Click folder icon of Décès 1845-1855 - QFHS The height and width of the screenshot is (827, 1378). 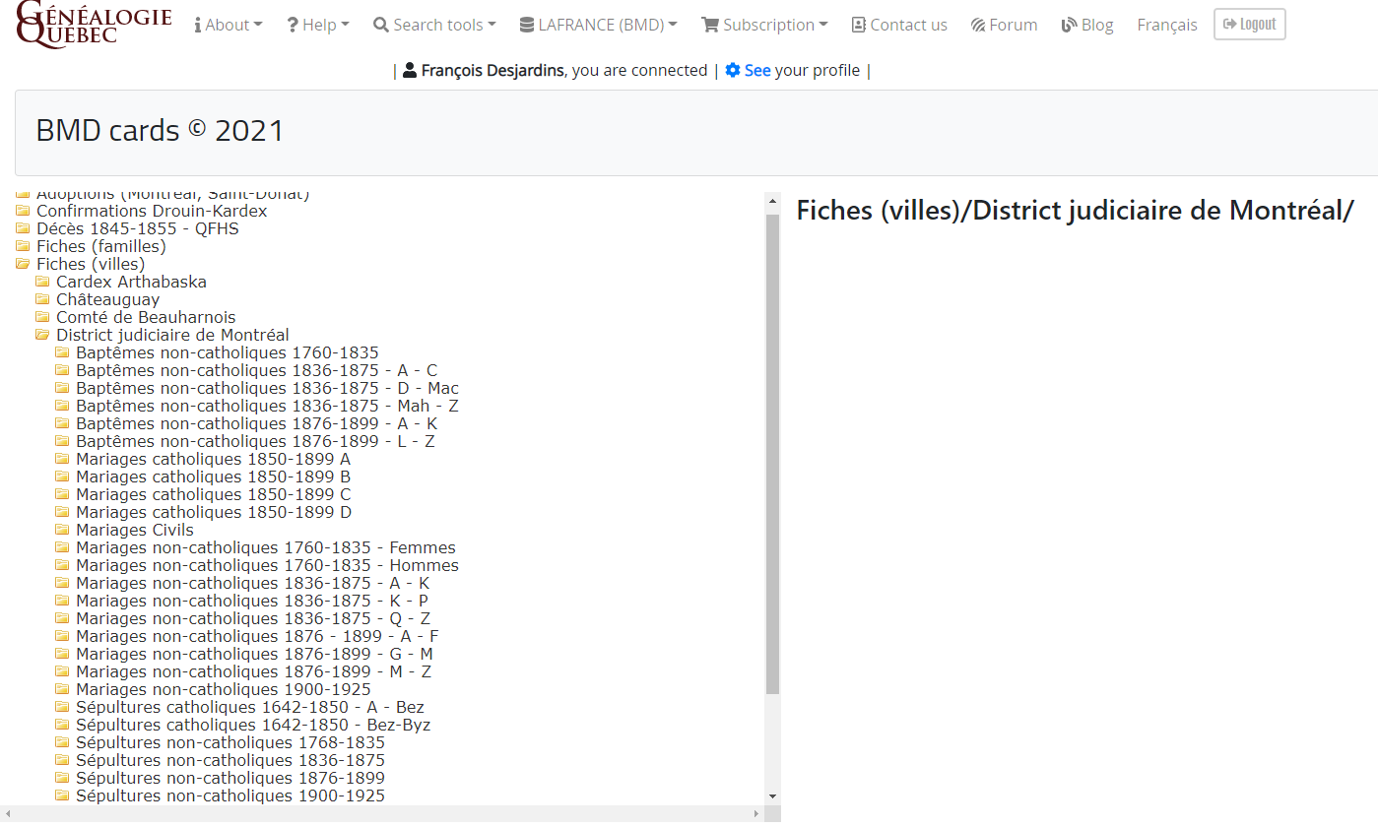23,228
